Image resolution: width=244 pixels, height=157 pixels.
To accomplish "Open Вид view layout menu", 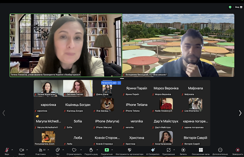I will pos(239,7).
